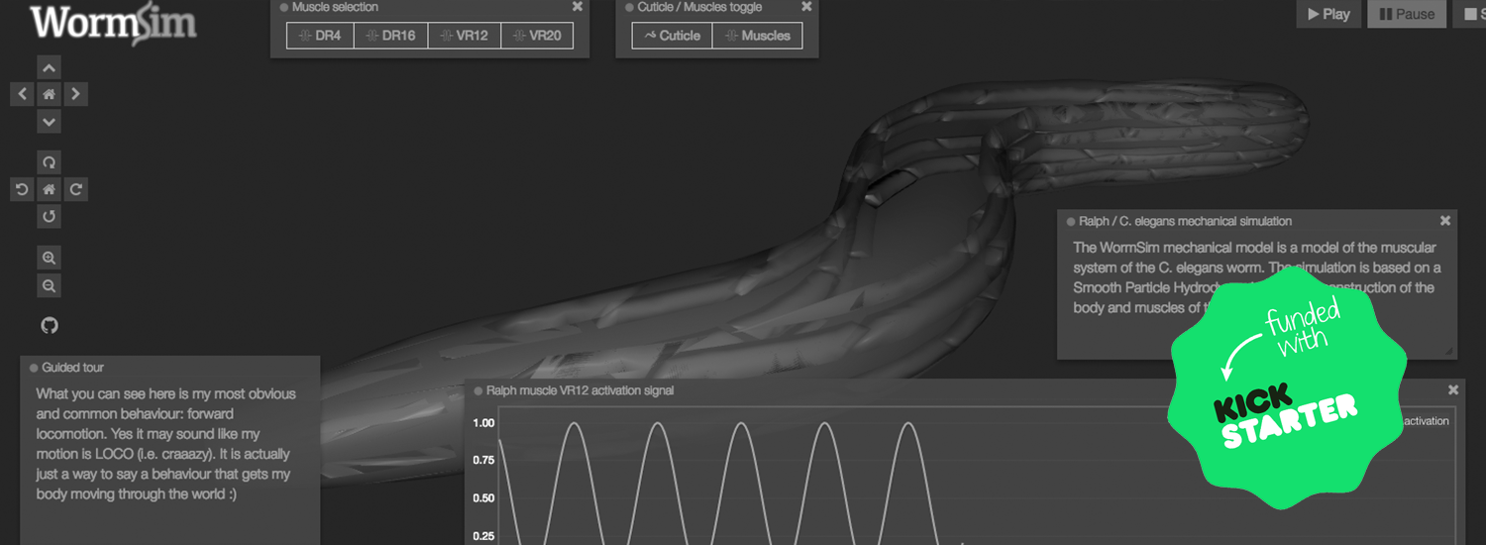1486x545 pixels.
Task: Close the VR12 activation signal chart
Action: 1453,390
